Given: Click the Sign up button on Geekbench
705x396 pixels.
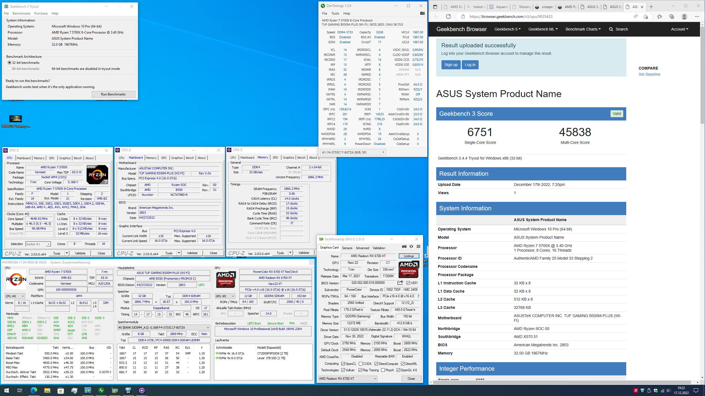Looking at the screenshot, I should [x=451, y=65].
